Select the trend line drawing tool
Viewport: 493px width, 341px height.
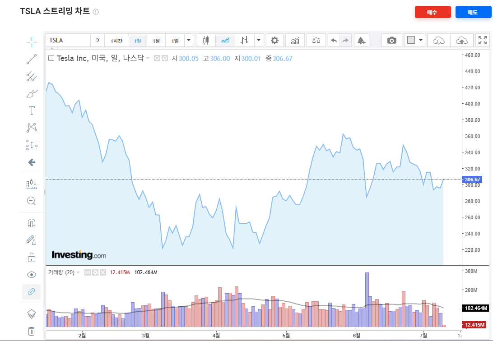coord(32,59)
